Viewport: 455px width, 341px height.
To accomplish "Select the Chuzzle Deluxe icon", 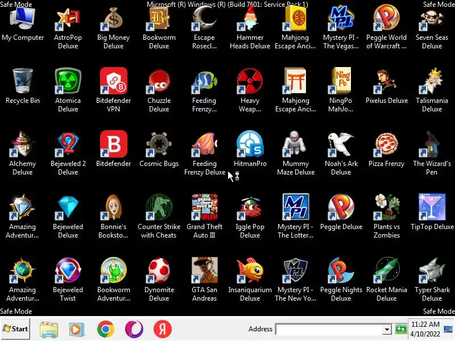I will 159,90.
